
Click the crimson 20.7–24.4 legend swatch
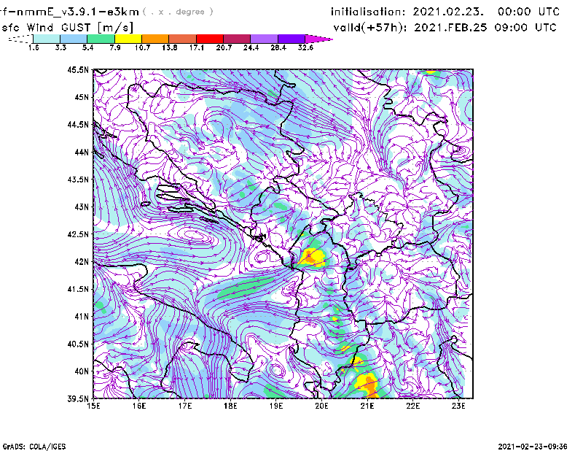click(x=238, y=39)
